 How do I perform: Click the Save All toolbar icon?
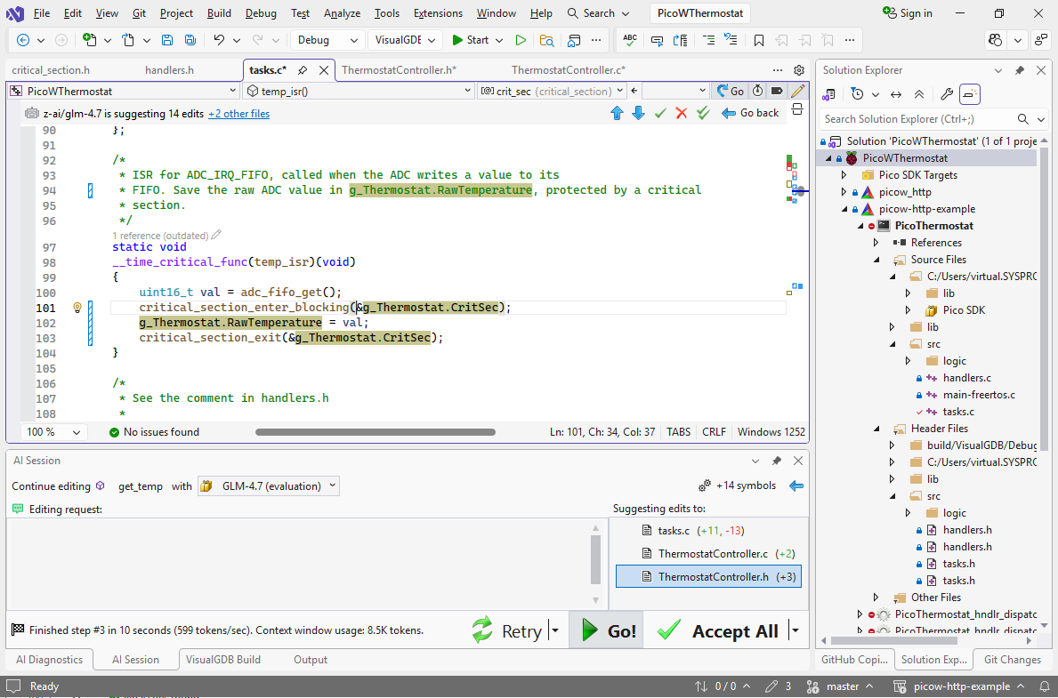[x=190, y=40]
